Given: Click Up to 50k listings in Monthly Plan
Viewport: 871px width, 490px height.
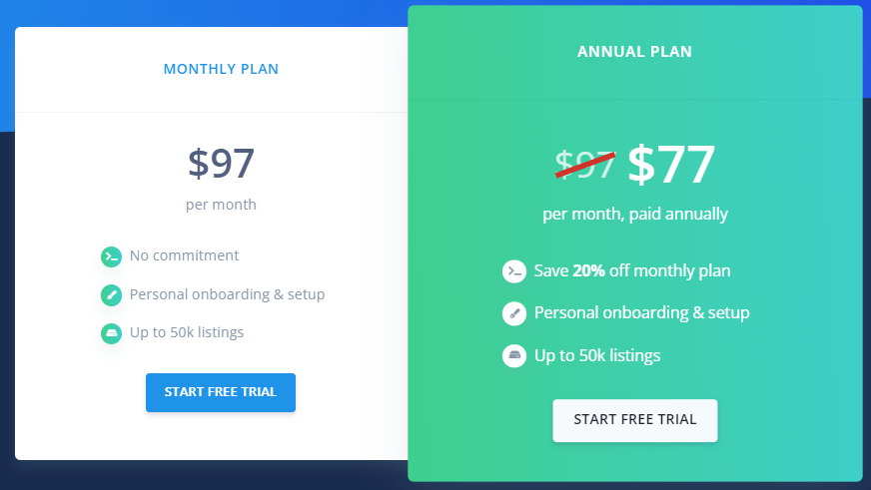Looking at the screenshot, I should click(187, 332).
